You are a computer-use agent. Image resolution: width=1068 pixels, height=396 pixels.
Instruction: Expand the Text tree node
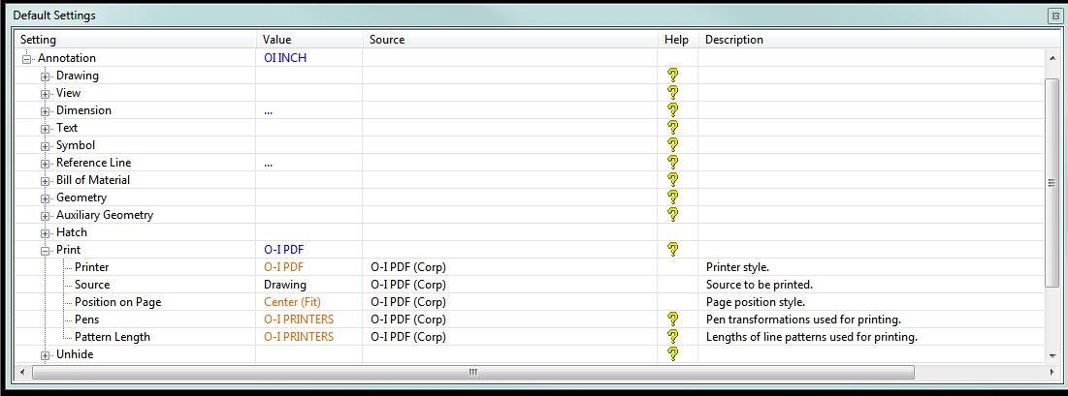coord(45,129)
